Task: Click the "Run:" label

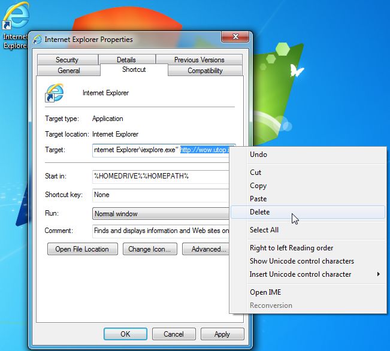Action: [52, 213]
